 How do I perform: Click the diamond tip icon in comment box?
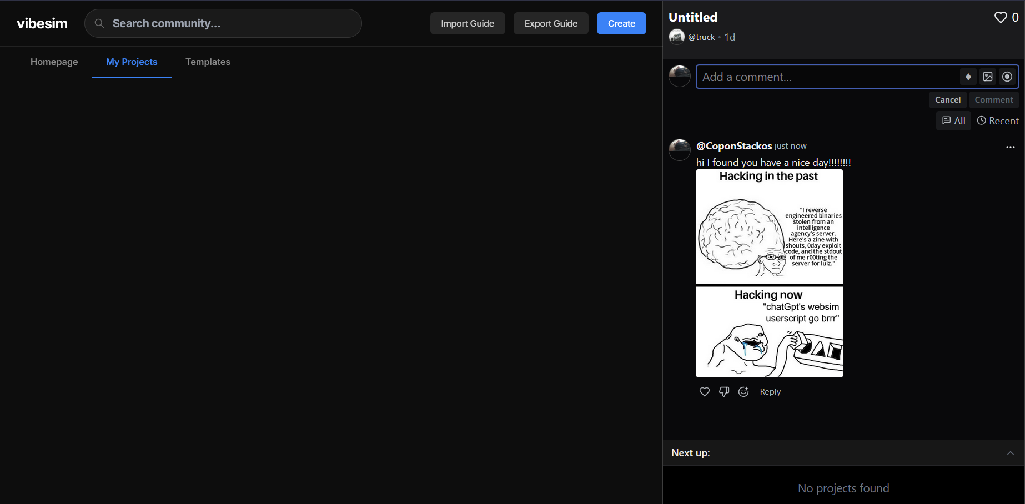968,77
